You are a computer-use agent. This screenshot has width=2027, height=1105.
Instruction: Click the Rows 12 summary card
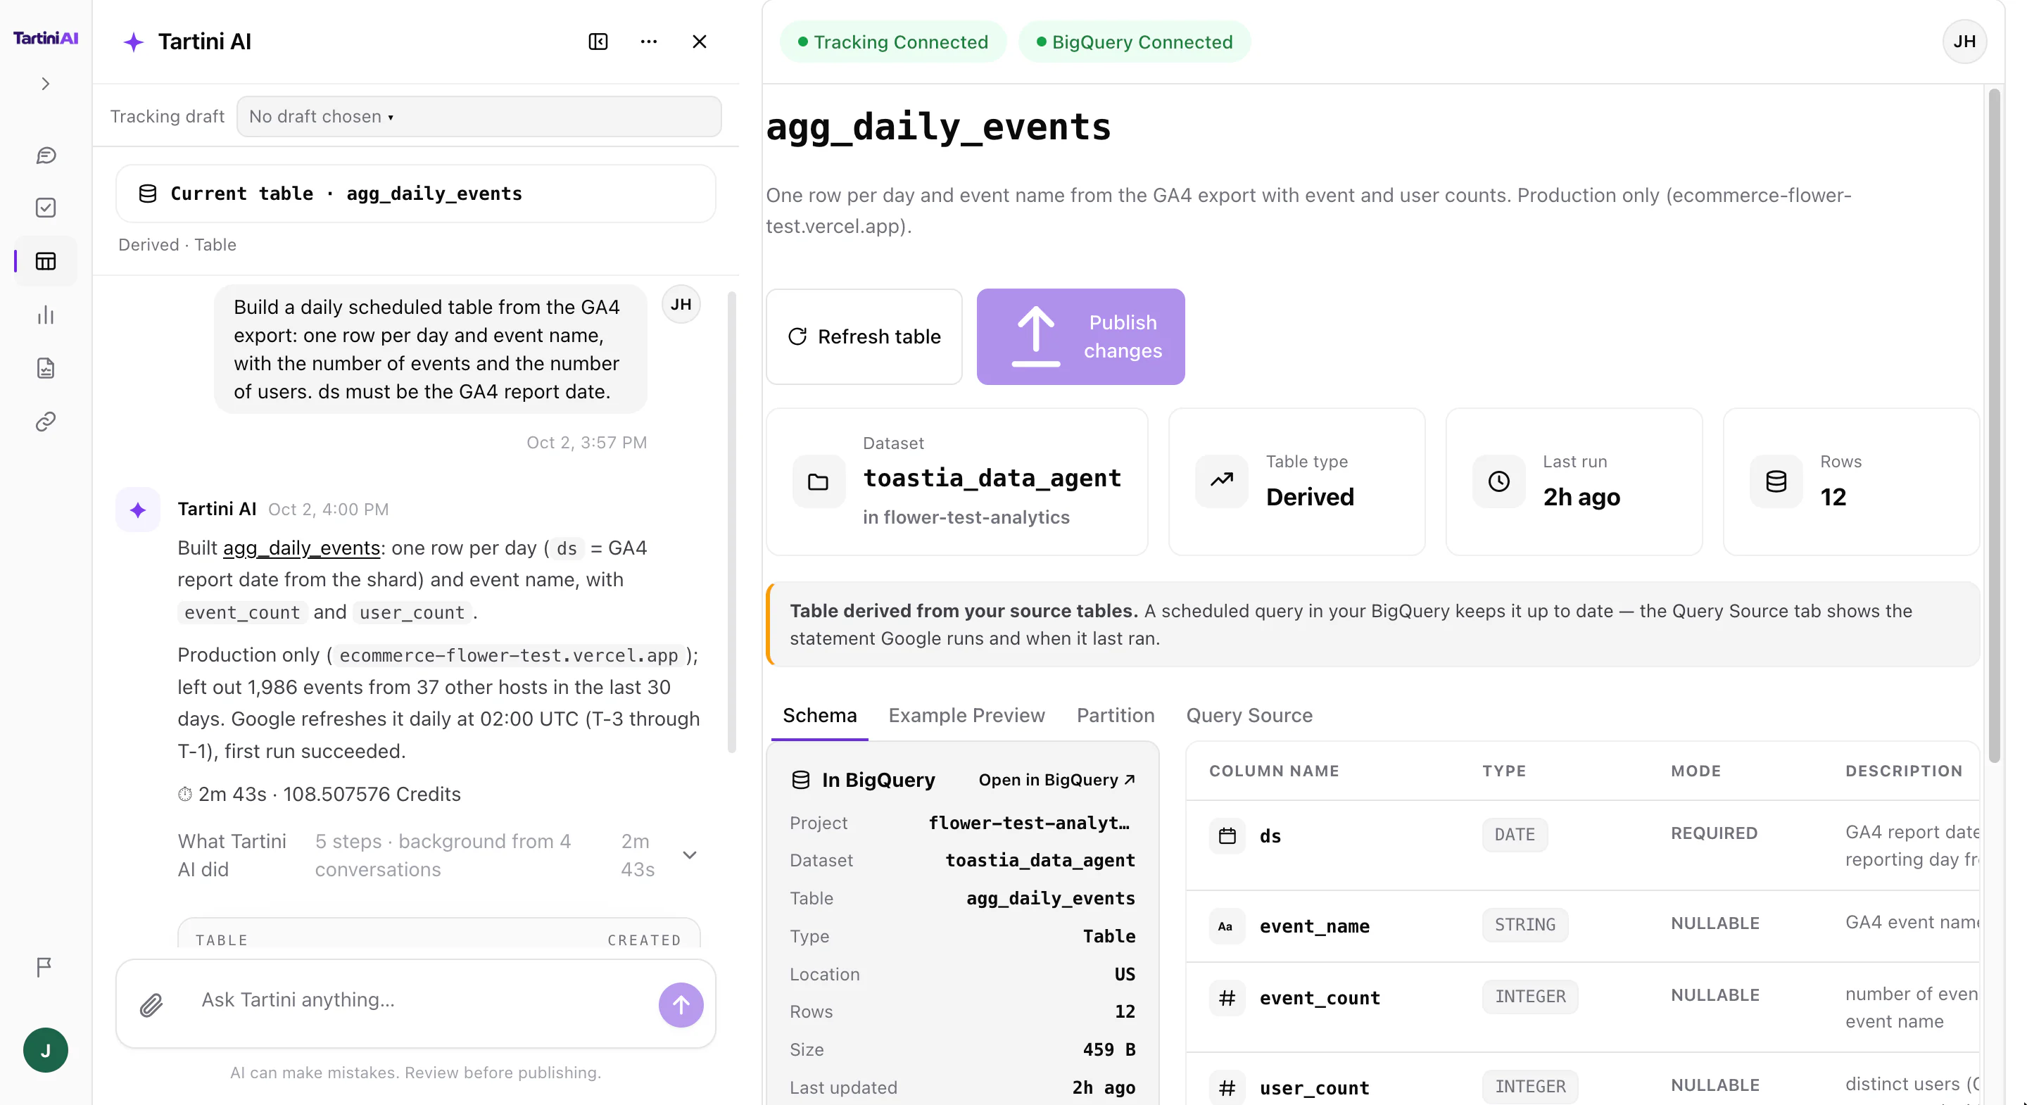click(x=1851, y=481)
